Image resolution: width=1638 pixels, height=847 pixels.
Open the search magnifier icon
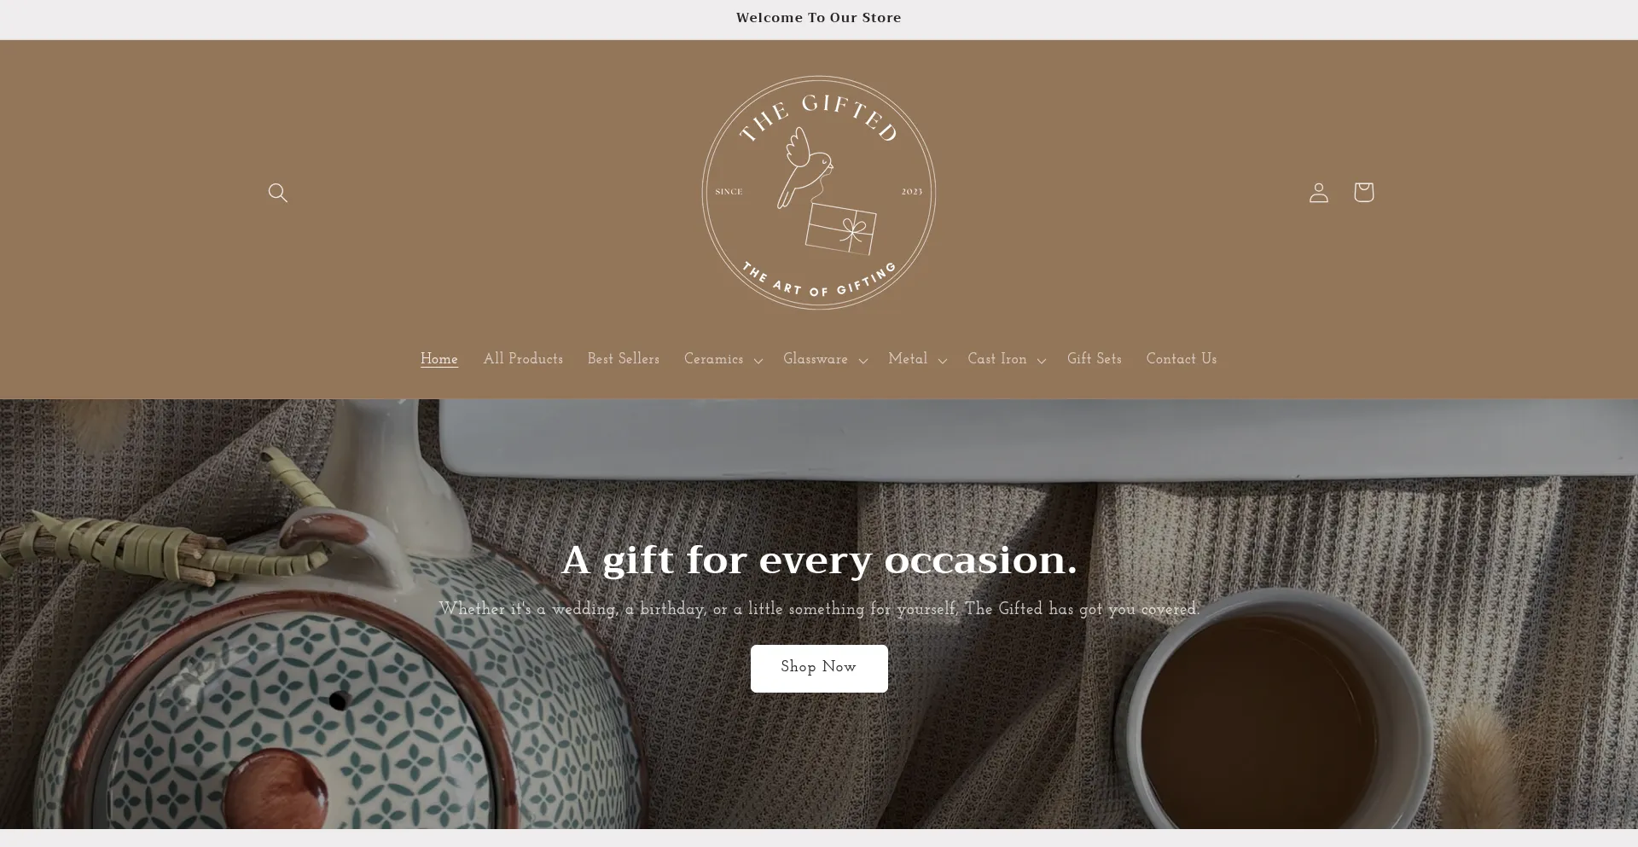click(x=277, y=193)
